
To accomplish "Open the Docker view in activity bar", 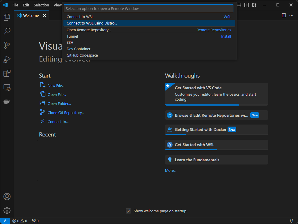I will click(7, 101).
